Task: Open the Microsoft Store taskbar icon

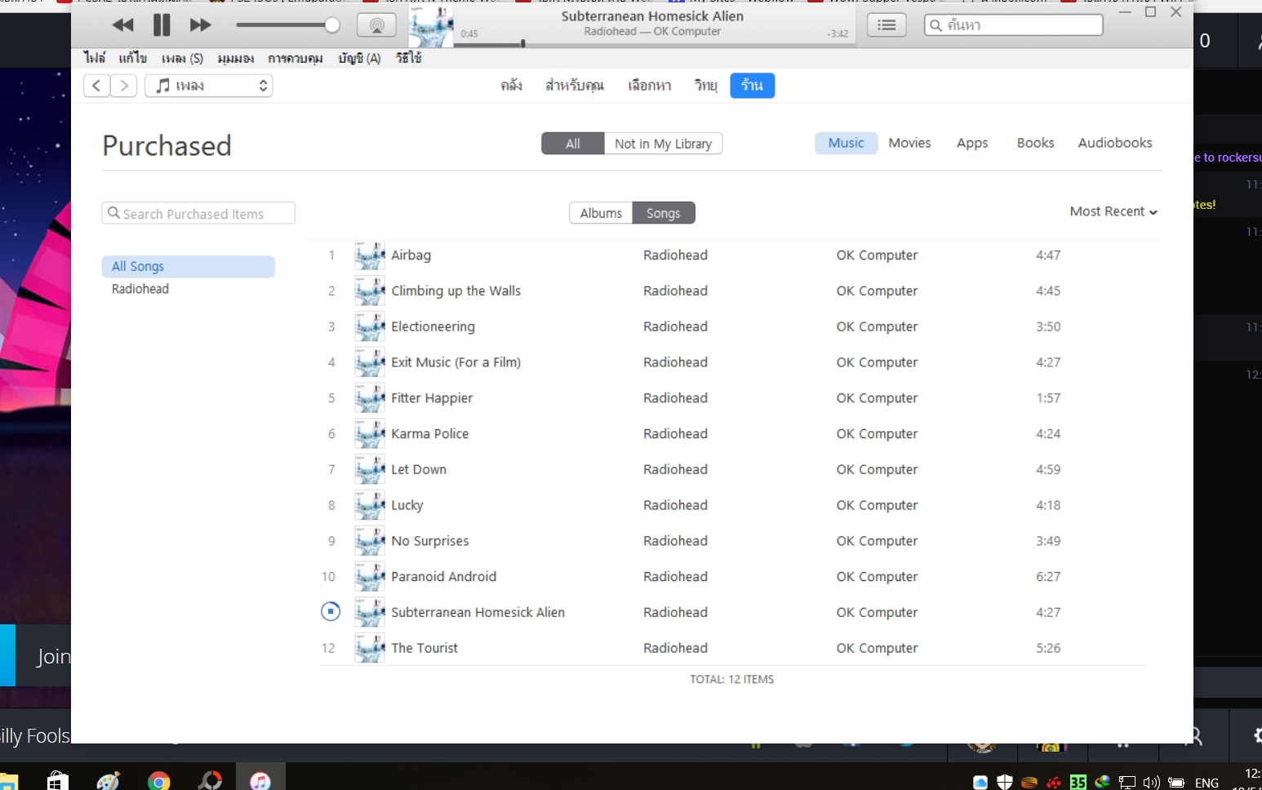Action: (57, 781)
